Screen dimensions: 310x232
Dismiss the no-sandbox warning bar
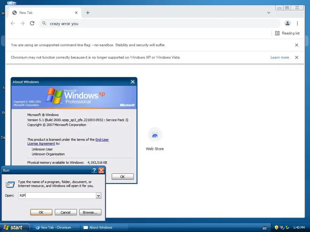297,45
